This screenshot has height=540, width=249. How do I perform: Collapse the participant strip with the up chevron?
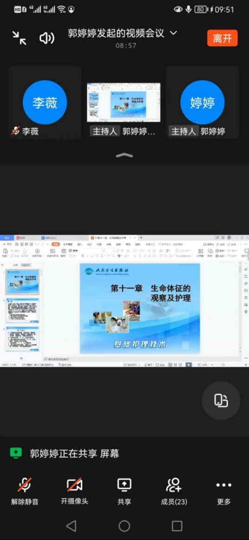(x=124, y=155)
